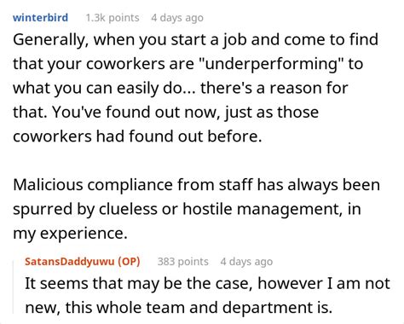
Task: Open SatansDaddyuwu reply's 4 days ago timestamp
Action: (x=246, y=262)
